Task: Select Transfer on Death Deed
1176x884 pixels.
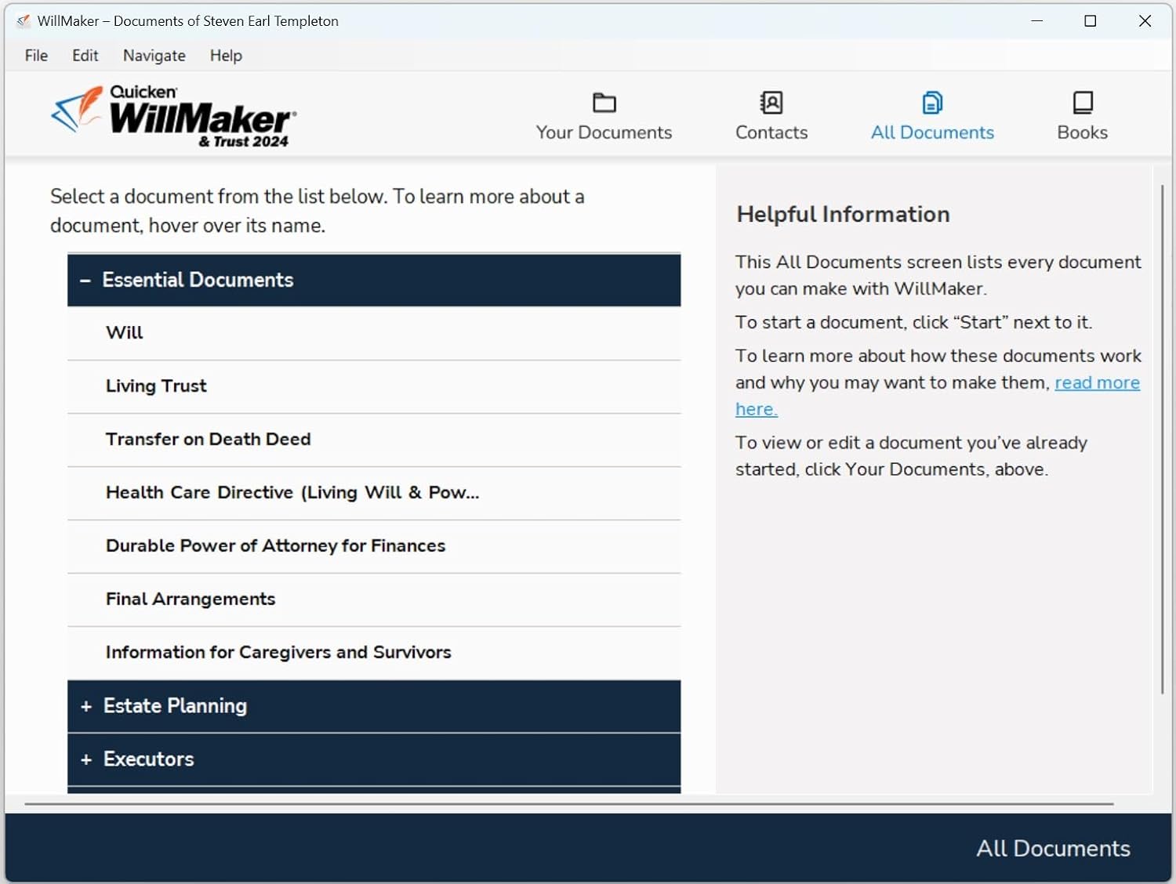Action: [208, 440]
